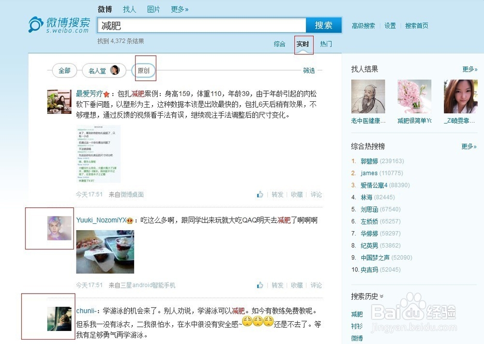Click the crown badge next to Yuuki_NozomiYX
The height and width of the screenshot is (344, 484).
tap(130, 220)
